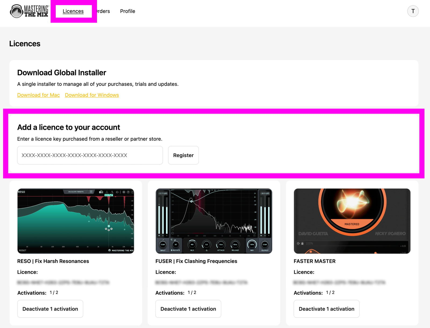
Task: Click 'FUSER | Fix Clashing Frequencies' title
Action: tap(196, 261)
